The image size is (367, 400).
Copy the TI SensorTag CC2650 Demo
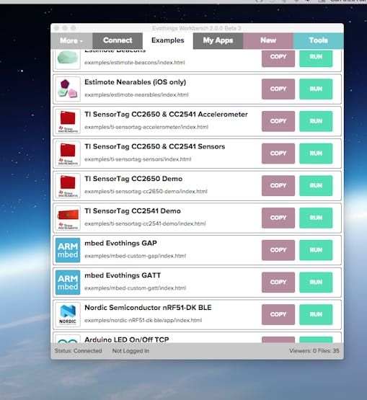coord(278,185)
